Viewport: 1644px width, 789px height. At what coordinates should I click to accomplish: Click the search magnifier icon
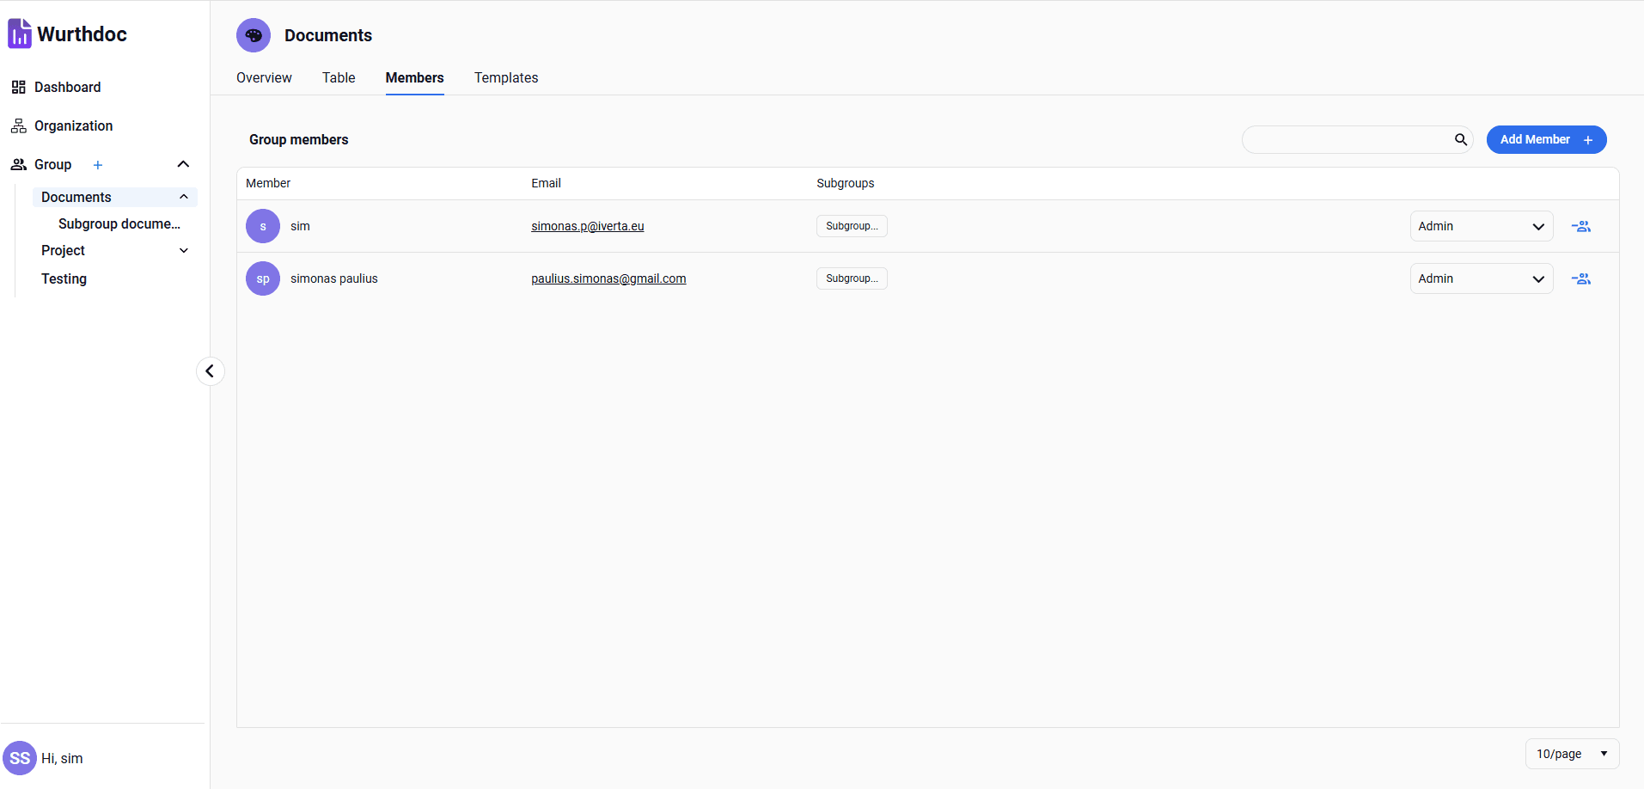coord(1460,140)
